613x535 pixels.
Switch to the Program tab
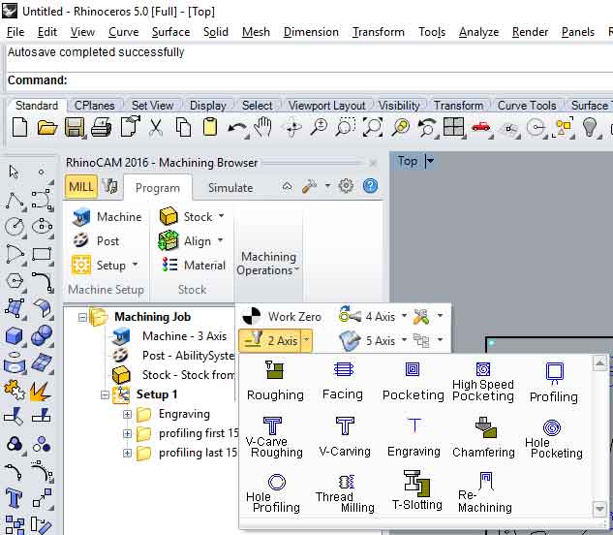point(158,188)
